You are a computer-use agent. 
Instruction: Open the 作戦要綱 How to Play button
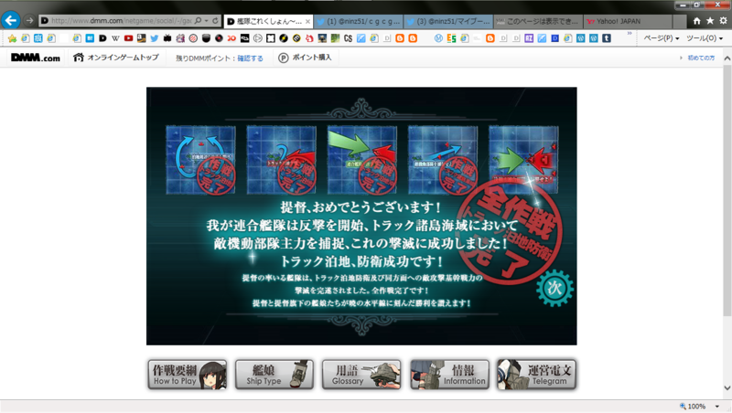[x=188, y=375]
